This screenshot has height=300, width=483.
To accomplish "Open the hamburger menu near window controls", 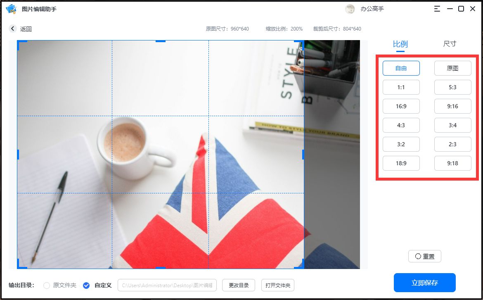I will [x=437, y=8].
